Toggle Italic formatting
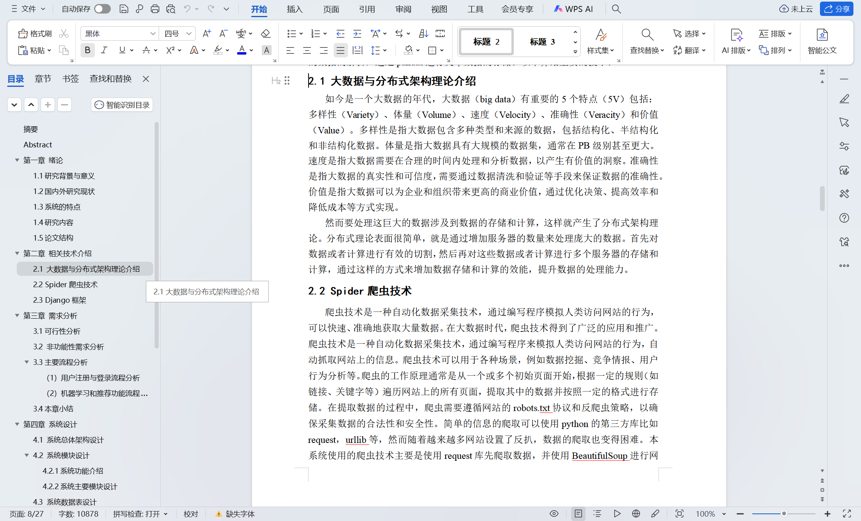Viewport: 861px width, 521px height. [104, 50]
